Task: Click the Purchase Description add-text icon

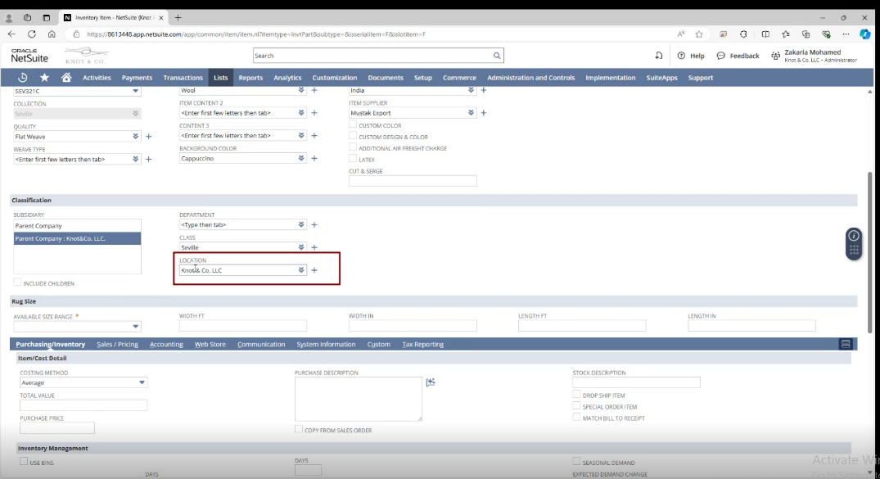Action: point(431,382)
